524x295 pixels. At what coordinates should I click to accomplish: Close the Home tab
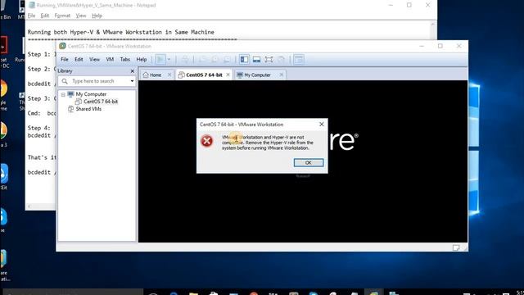click(169, 75)
